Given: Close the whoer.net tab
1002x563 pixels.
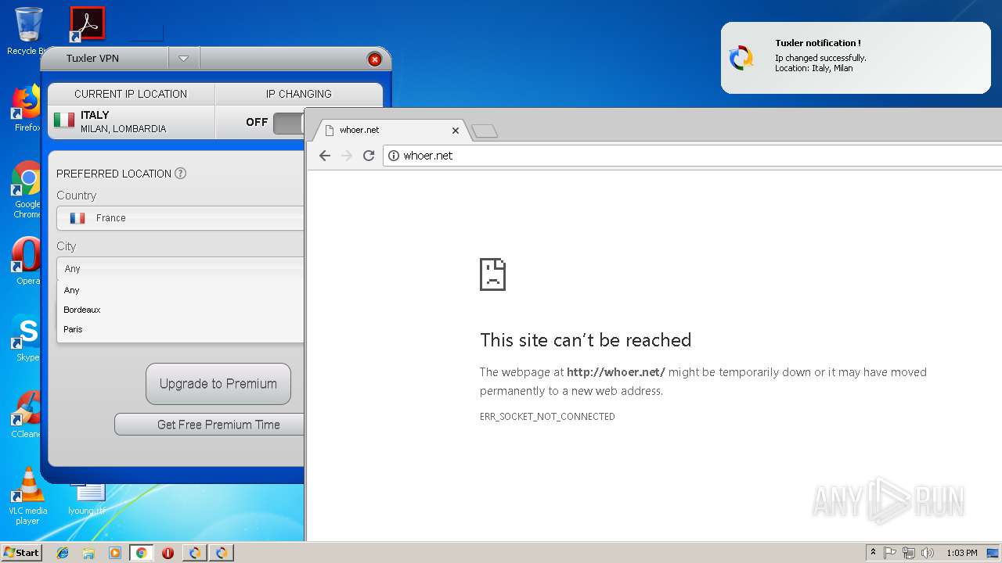Looking at the screenshot, I should point(456,131).
